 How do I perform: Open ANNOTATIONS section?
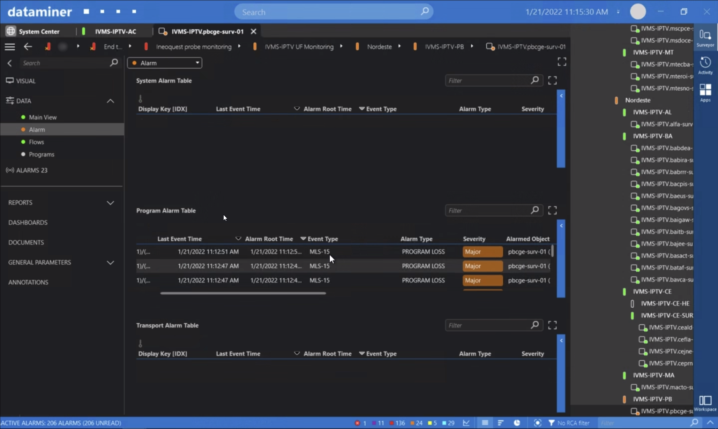coord(28,282)
